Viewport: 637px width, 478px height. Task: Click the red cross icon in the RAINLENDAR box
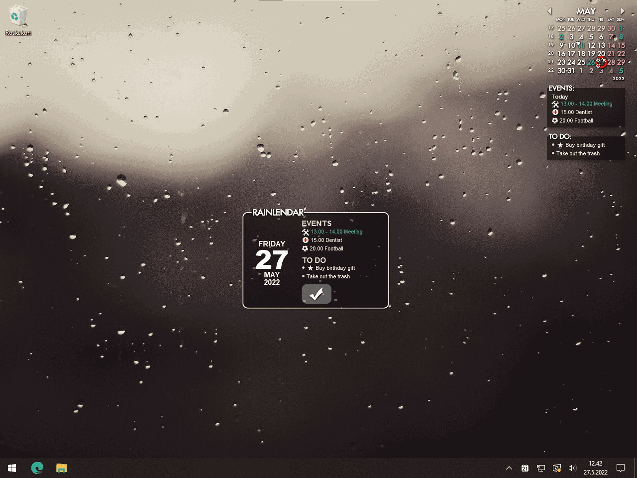306,240
